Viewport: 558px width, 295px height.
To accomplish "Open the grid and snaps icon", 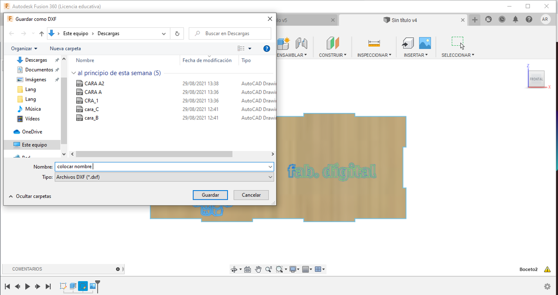I will [306, 269].
